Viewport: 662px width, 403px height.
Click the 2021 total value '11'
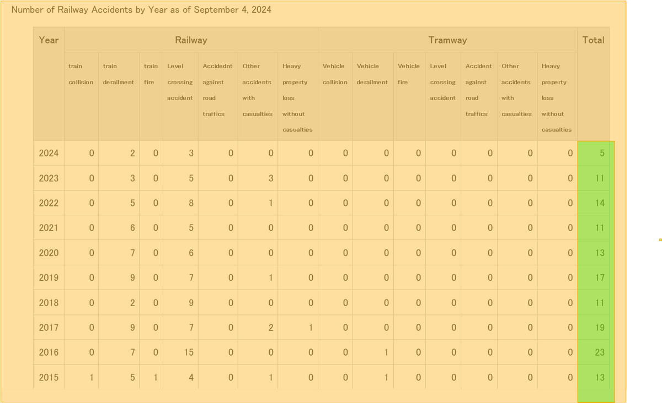[600, 228]
